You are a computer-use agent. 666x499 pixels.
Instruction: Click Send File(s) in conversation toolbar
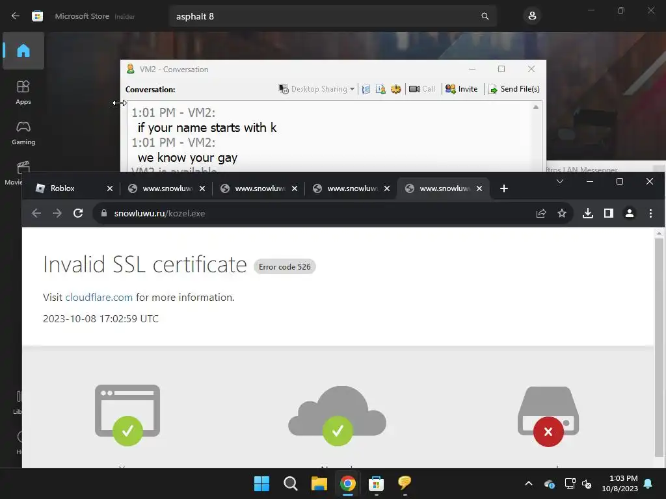coord(514,89)
